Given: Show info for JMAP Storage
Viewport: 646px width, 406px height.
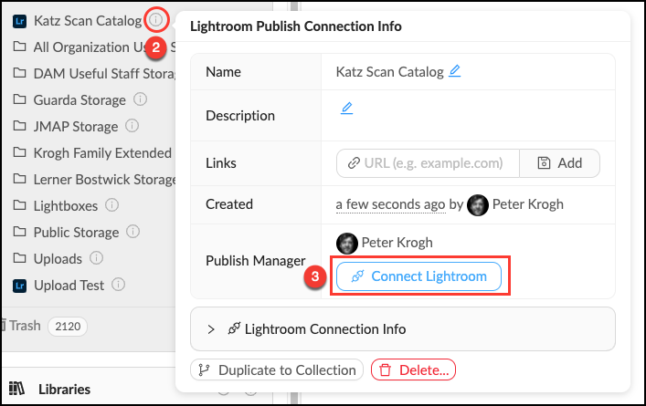Looking at the screenshot, I should click(x=132, y=126).
